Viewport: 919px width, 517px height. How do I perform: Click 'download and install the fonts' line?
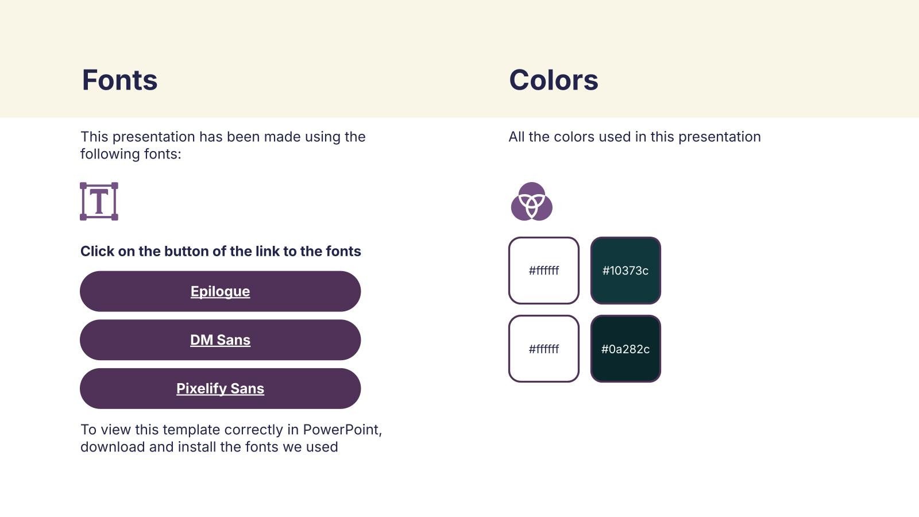pos(209,447)
